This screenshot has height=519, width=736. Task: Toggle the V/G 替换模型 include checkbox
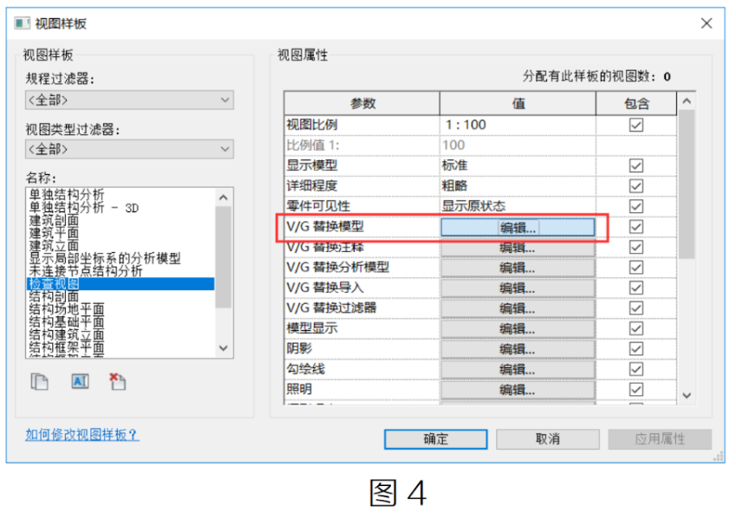click(636, 227)
